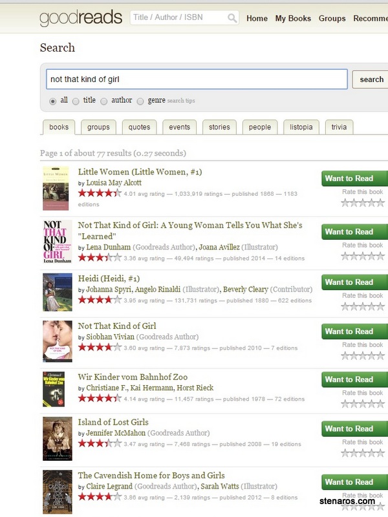Open the search tips link
The width and height of the screenshot is (388, 517).
(181, 101)
